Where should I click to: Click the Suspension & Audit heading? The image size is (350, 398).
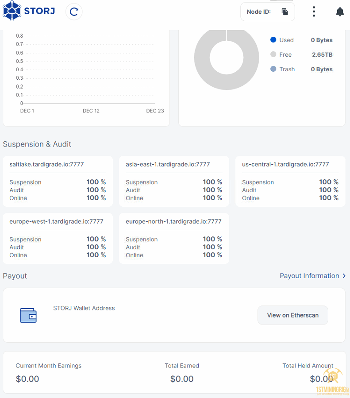37,144
